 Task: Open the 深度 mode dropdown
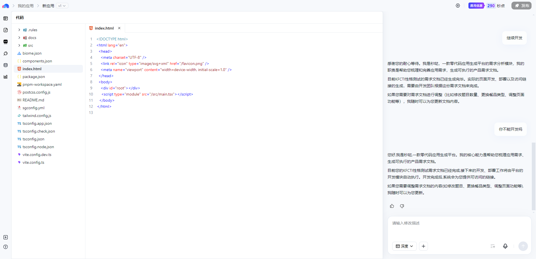pos(405,246)
